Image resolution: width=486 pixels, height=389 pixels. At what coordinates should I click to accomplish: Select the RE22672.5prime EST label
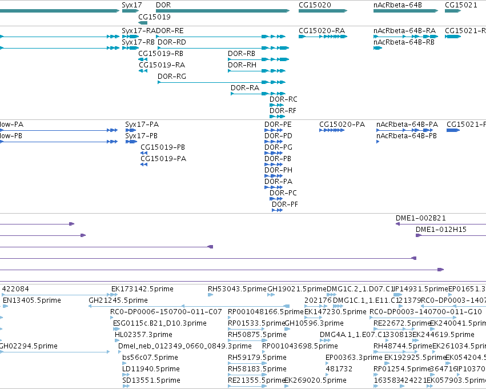[402, 324]
